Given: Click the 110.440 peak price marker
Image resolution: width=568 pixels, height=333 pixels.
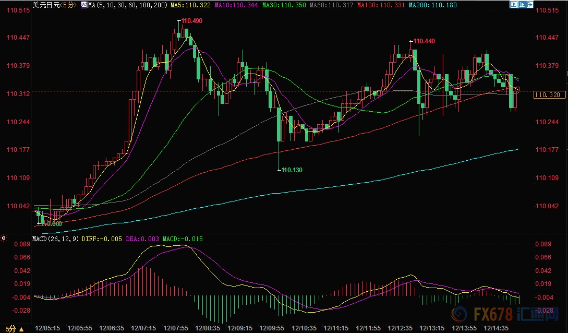Looking at the screenshot, I should click(424, 41).
